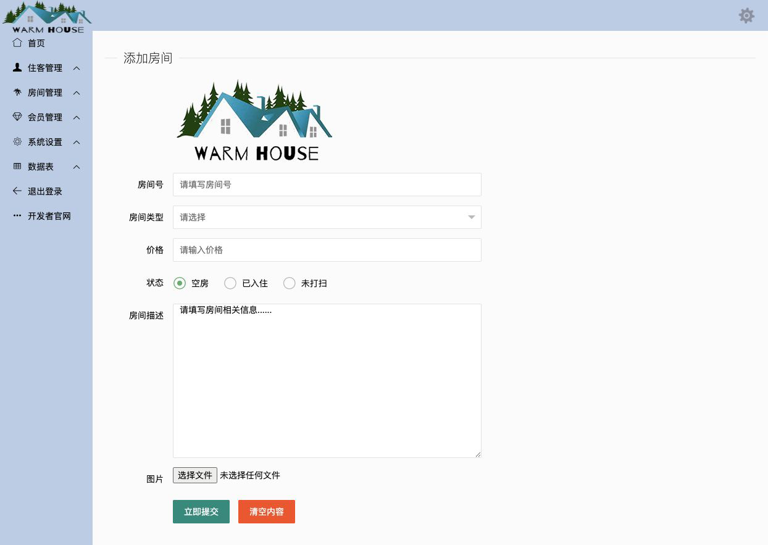Click the arrow icon beside 退出登录
Viewport: 768px width, 545px height.
[x=17, y=191]
